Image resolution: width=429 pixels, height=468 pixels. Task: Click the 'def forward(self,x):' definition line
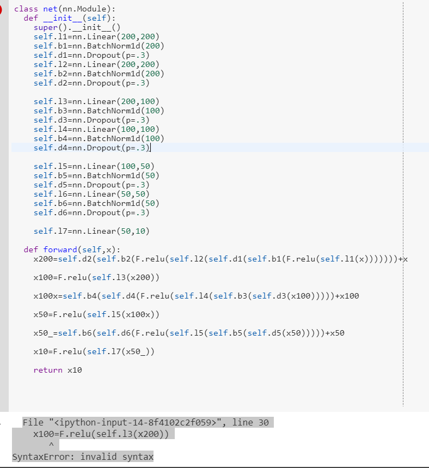[72, 250]
